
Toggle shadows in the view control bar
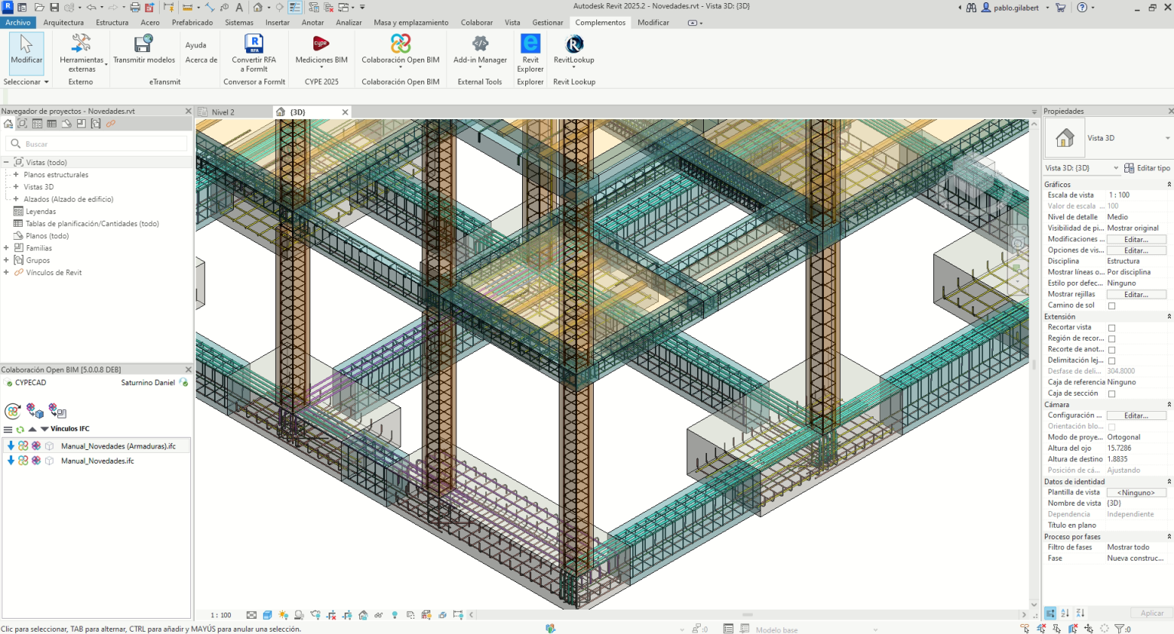pos(298,614)
